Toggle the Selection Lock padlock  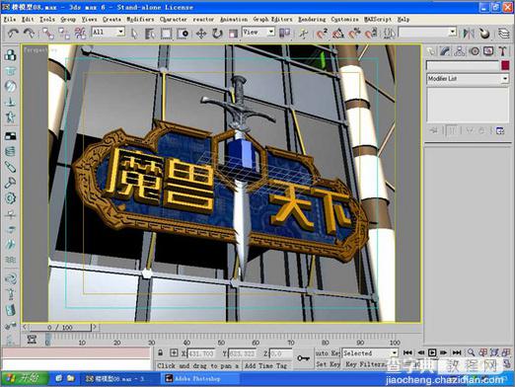(x=160, y=352)
